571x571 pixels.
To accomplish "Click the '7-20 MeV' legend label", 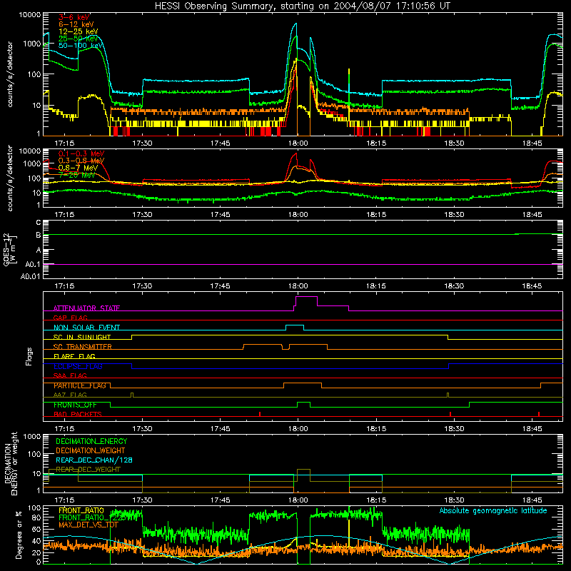I will pos(76,175).
